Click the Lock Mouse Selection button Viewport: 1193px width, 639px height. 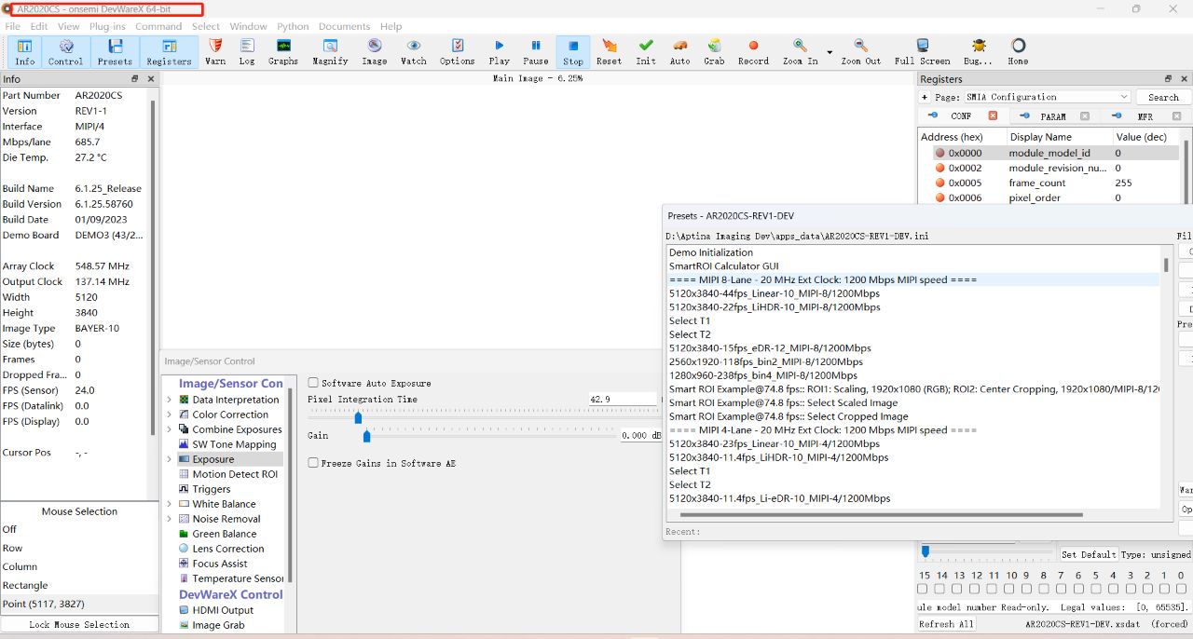click(79, 624)
